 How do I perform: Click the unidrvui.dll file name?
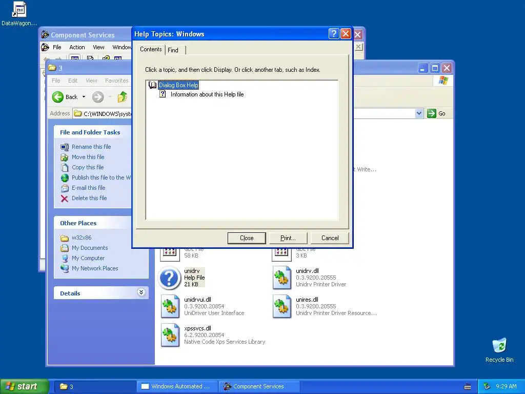(x=197, y=300)
